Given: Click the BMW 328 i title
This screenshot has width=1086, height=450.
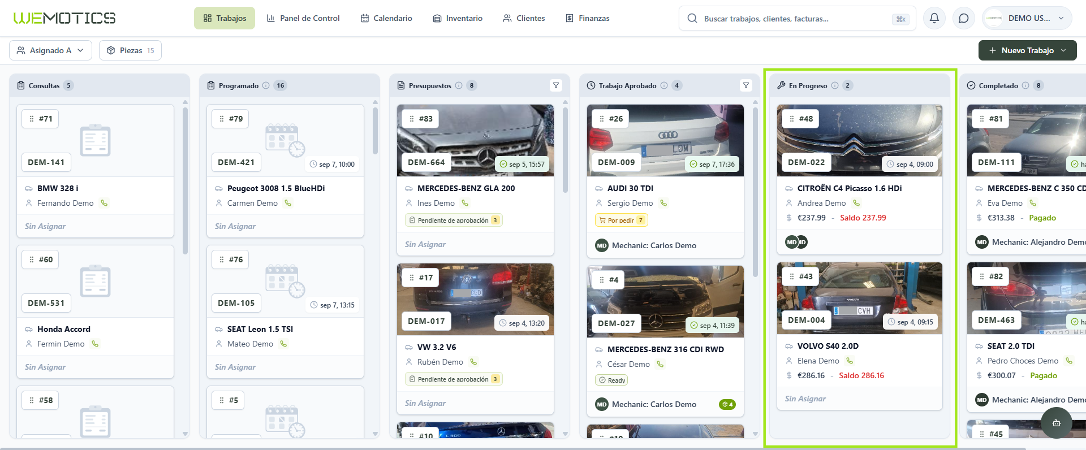Looking at the screenshot, I should pyautogui.click(x=58, y=188).
